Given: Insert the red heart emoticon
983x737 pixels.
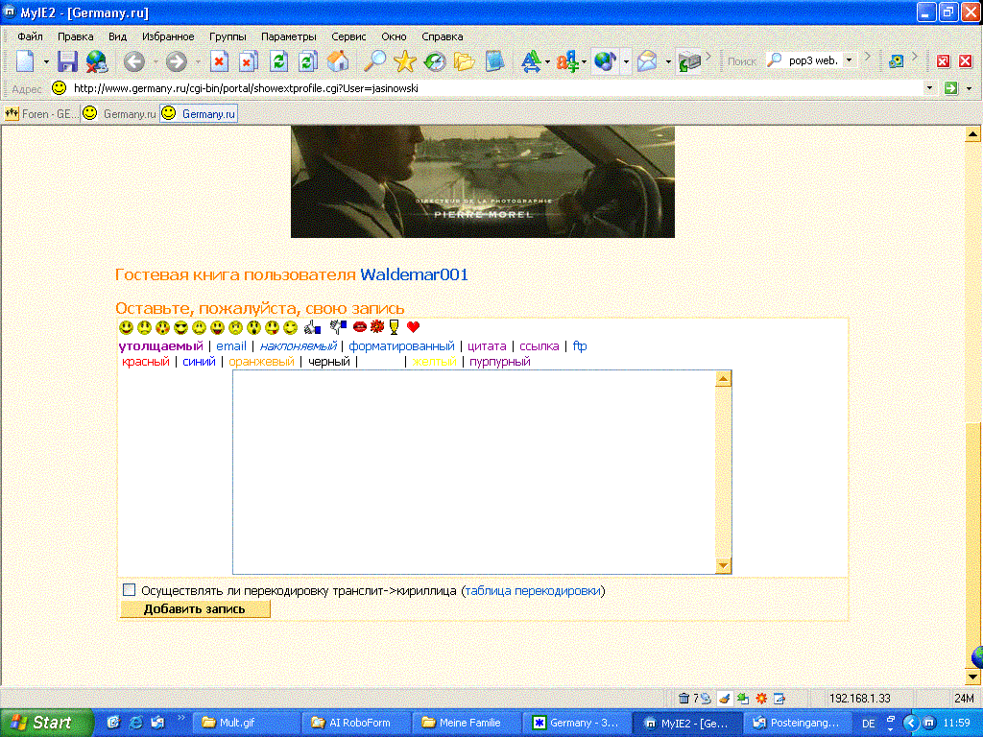Looking at the screenshot, I should coord(413,326).
